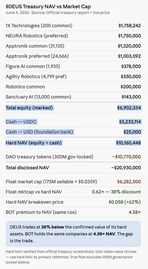Click the $DEUS Treasury NAV vs Market Cap title
Image resolution: width=148 pixels, height=269 pixels.
[48, 7]
